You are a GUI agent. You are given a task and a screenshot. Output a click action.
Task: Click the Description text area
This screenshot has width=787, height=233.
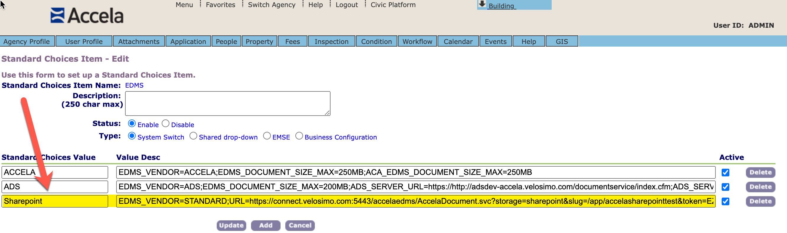pos(228,104)
